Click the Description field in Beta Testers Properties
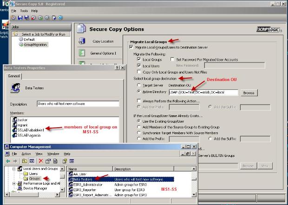Image resolution: width=288 pixels, height=205 pixels. [78, 104]
